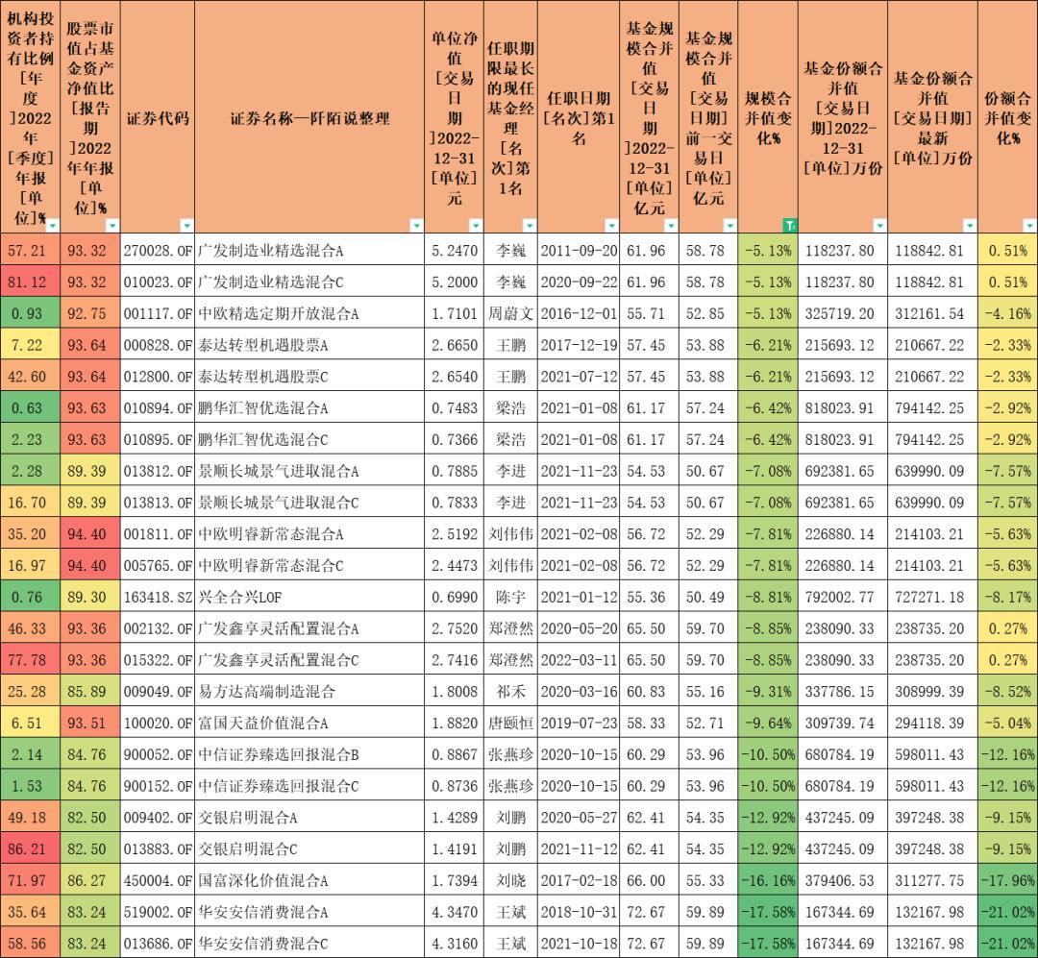Click active filter icon on 规模合并值变化% column
This screenshot has width=1038, height=958.
[x=790, y=226]
